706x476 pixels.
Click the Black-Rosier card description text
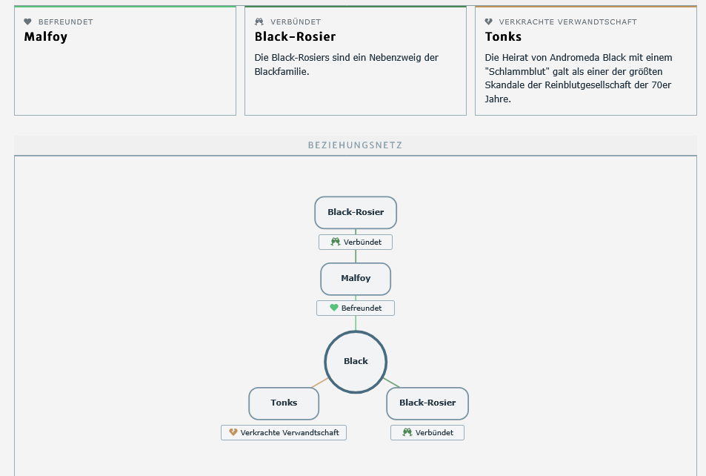[x=346, y=65]
